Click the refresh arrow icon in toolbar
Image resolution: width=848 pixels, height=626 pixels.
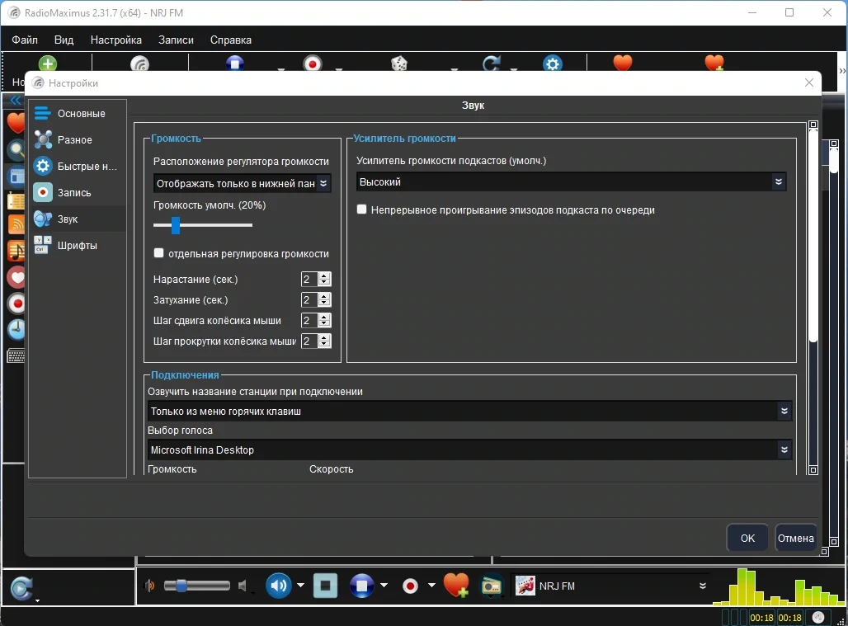tap(492, 64)
